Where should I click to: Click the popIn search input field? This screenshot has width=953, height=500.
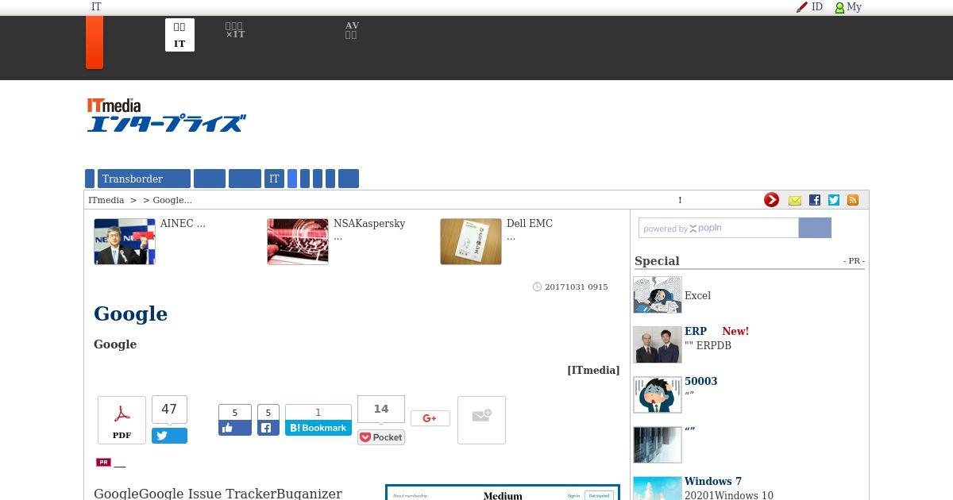coord(719,228)
